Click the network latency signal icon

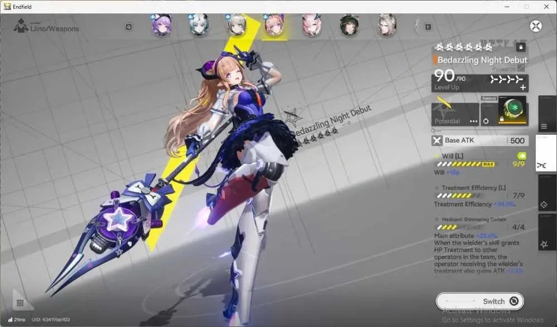(x=10, y=320)
